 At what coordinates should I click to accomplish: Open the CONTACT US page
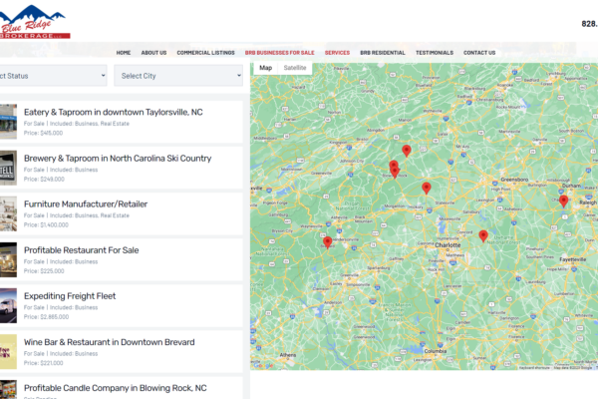click(479, 53)
